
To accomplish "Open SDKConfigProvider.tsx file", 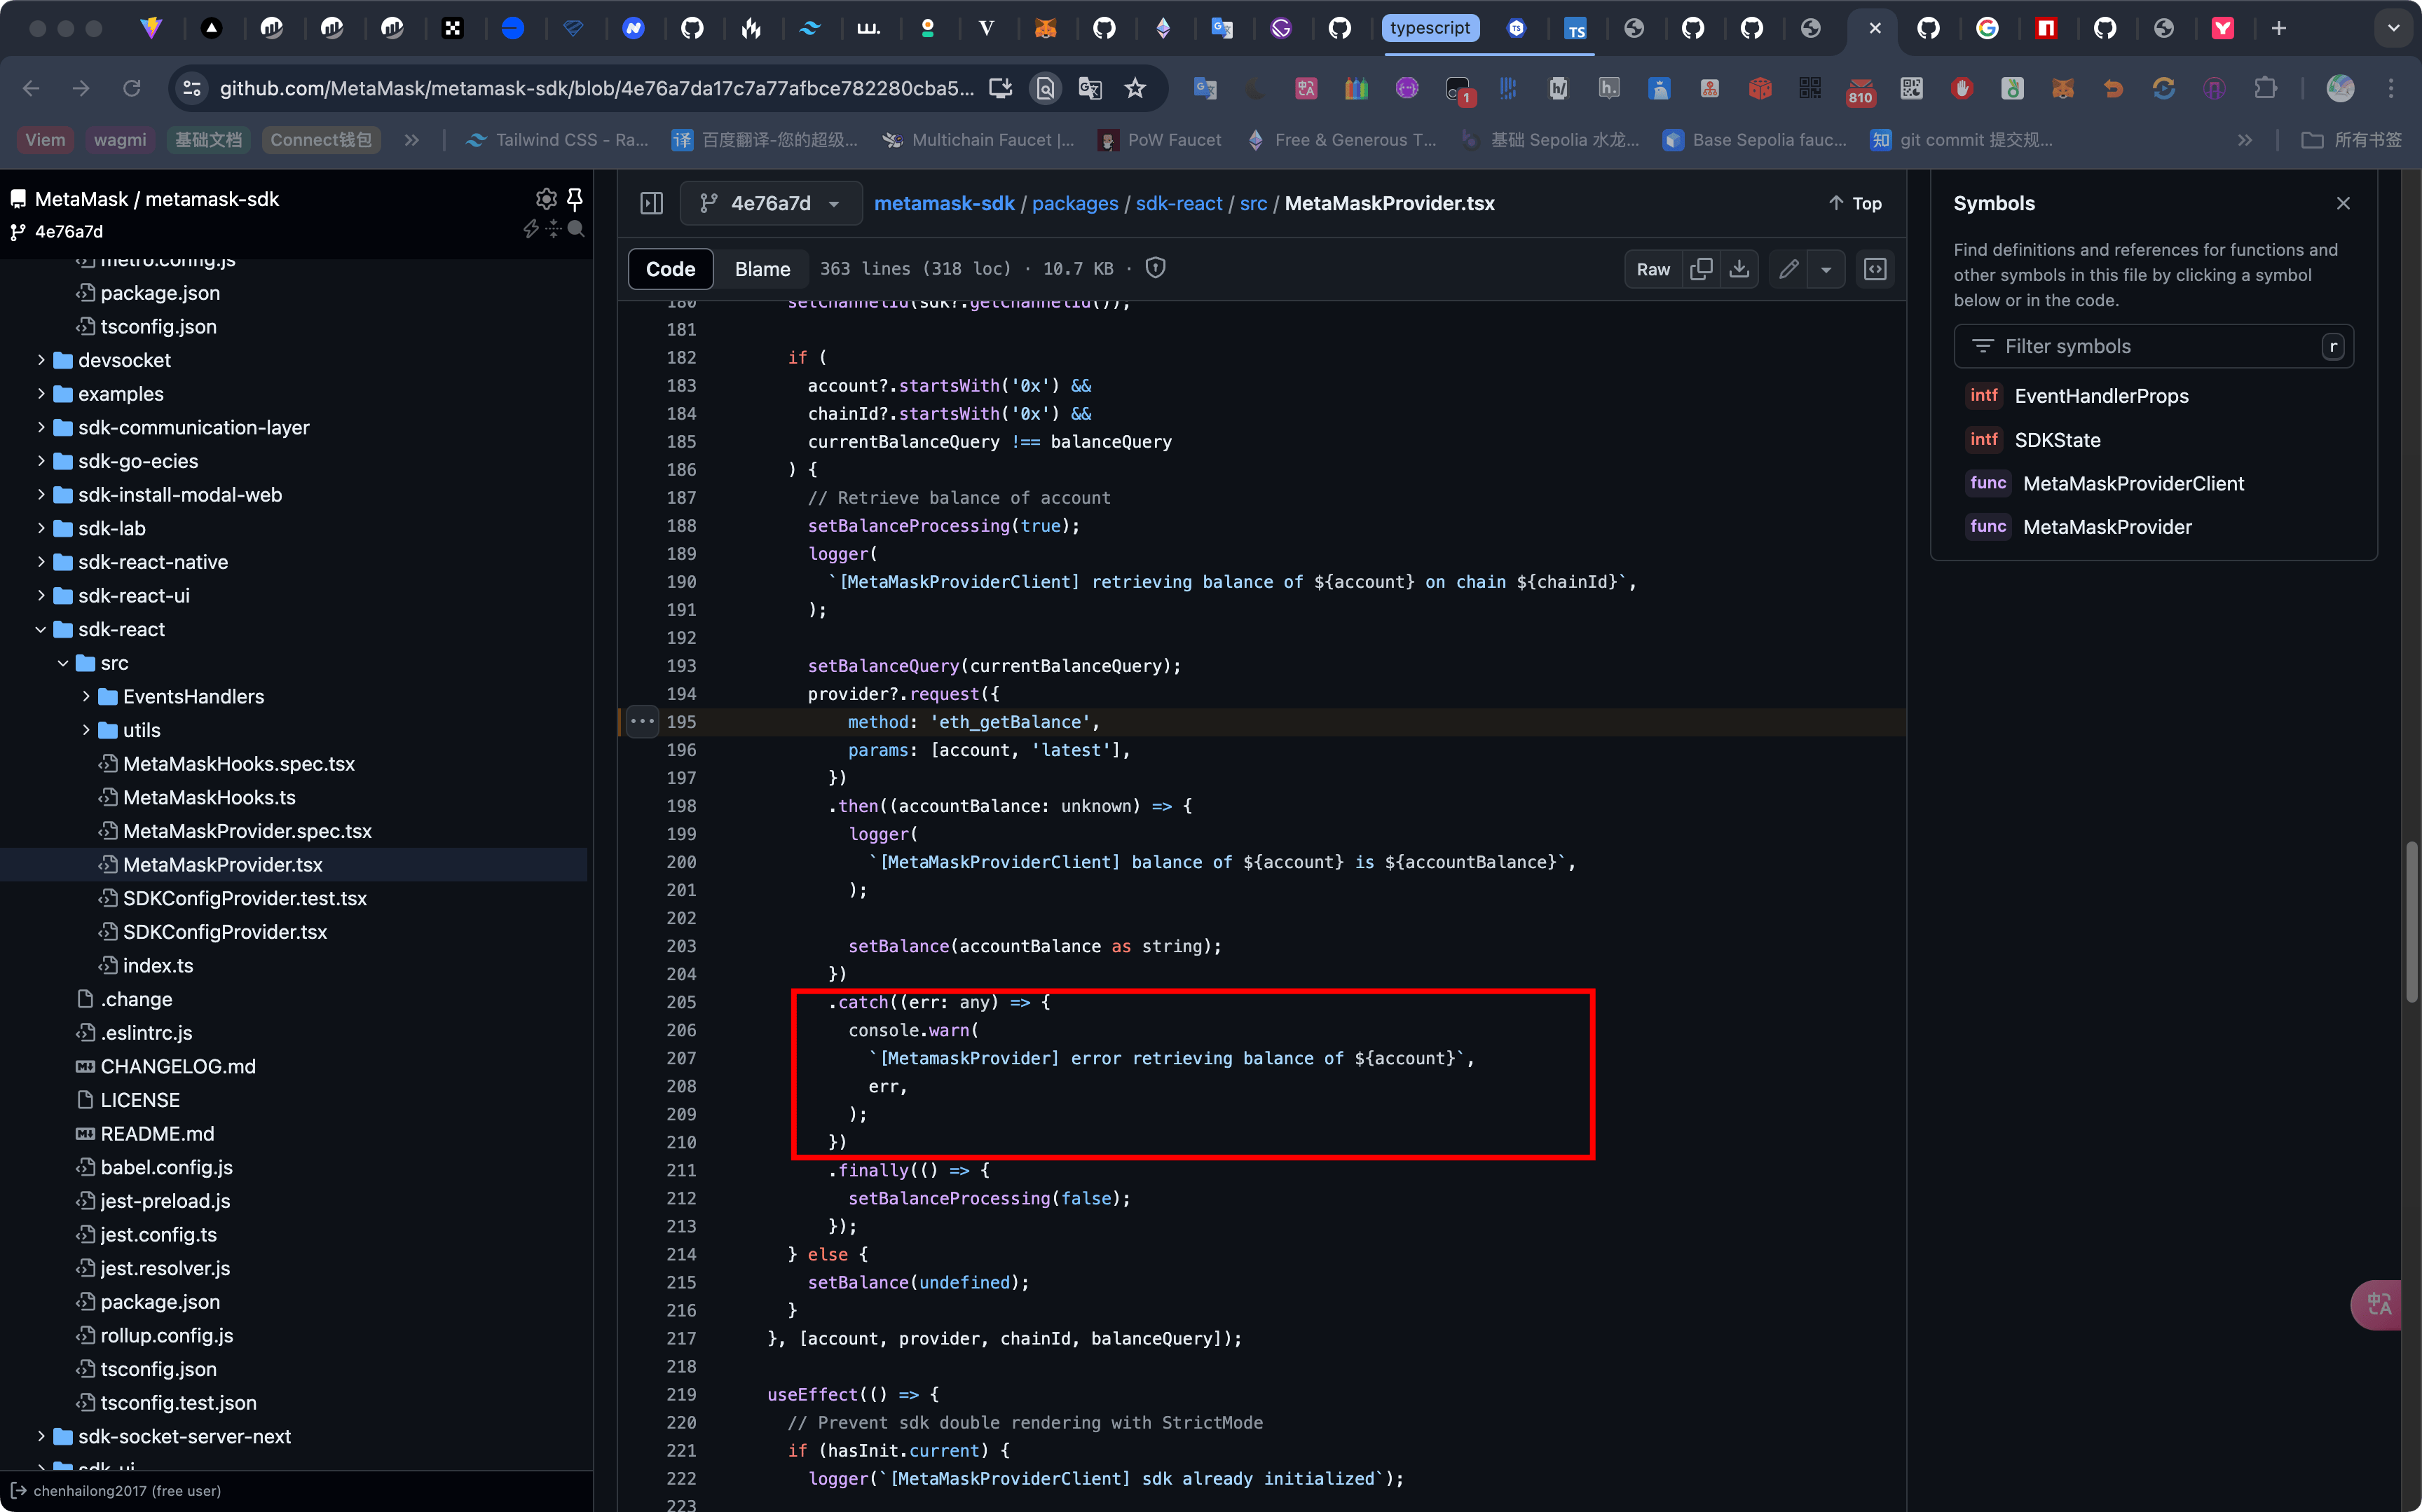I will [225, 932].
